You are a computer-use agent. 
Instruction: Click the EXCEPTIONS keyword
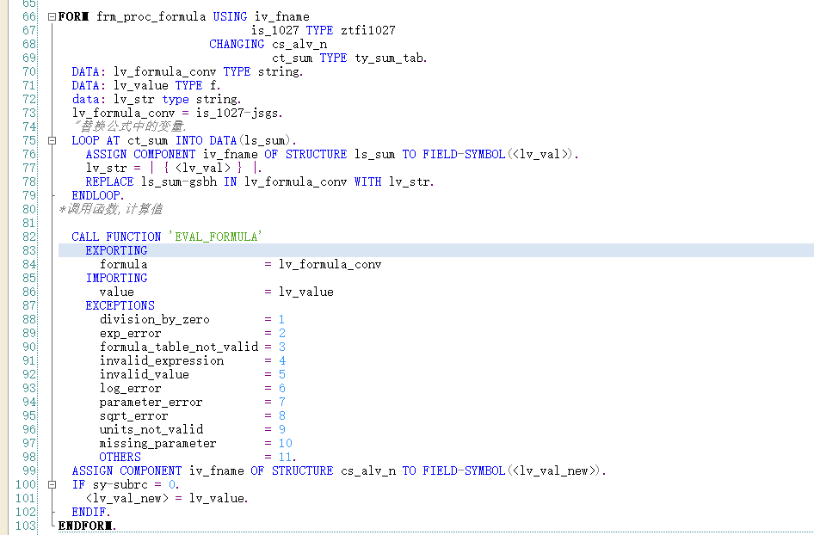(120, 305)
